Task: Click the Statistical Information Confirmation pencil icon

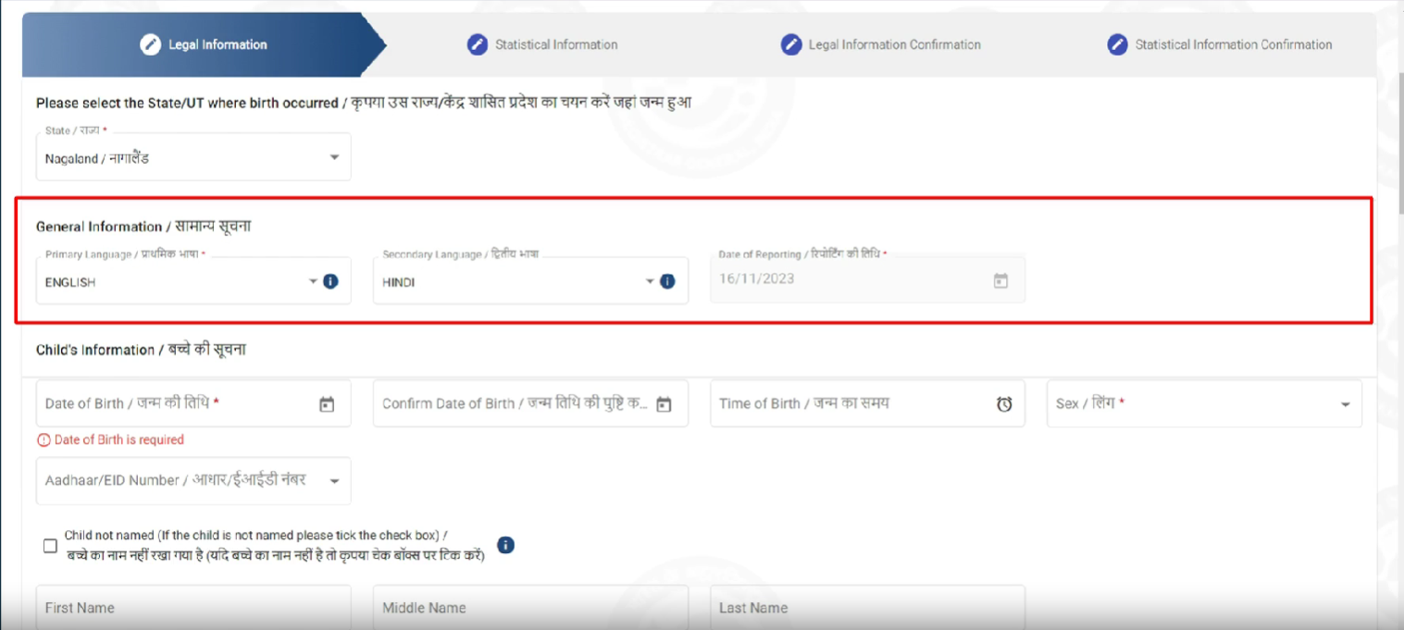Action: [x=1117, y=44]
